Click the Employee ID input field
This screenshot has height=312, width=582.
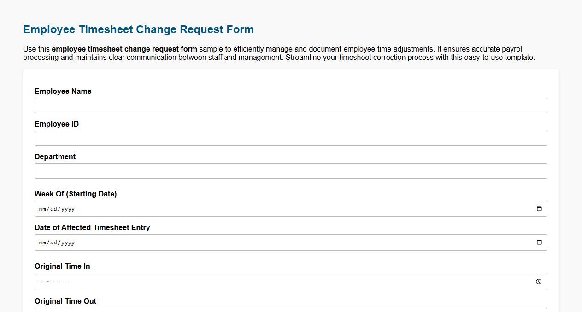290,138
